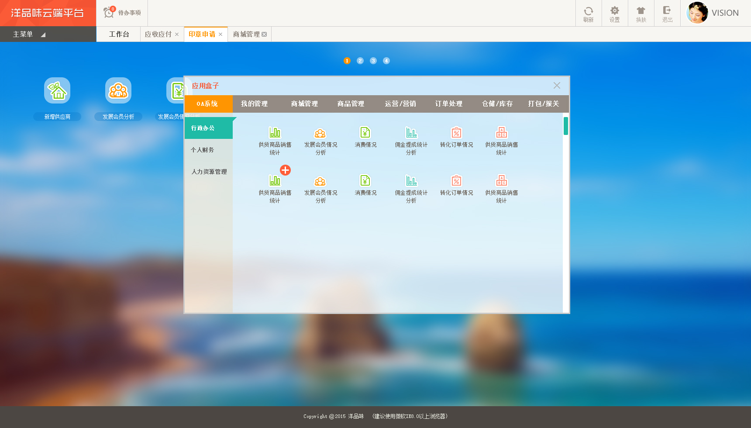Click the 刷新 refresh button
Viewport: 751px width, 428px height.
pyautogui.click(x=589, y=13)
